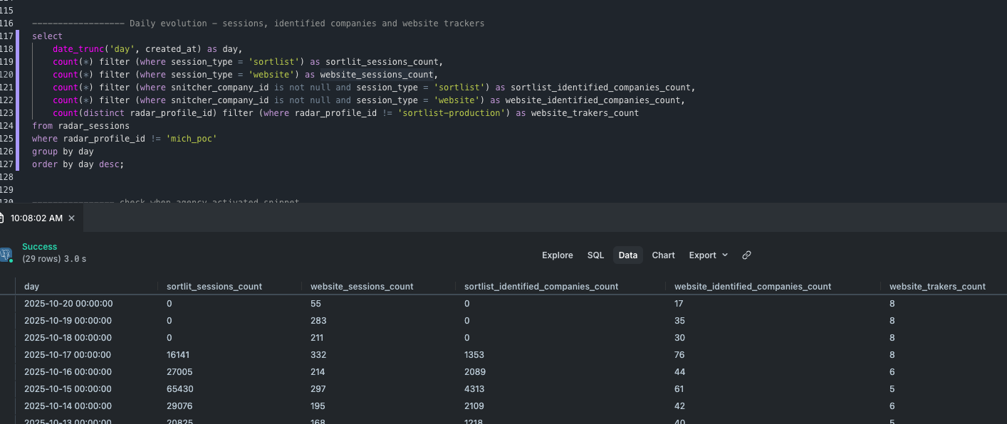1007x424 pixels.
Task: Click the highlighted website_sessions_count alias in editor
Action: tap(377, 75)
